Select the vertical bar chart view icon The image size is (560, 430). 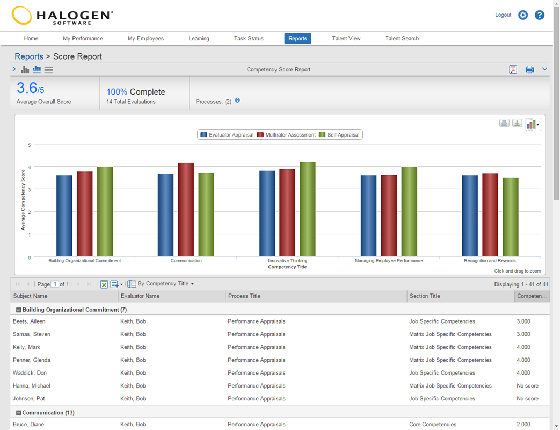25,69
